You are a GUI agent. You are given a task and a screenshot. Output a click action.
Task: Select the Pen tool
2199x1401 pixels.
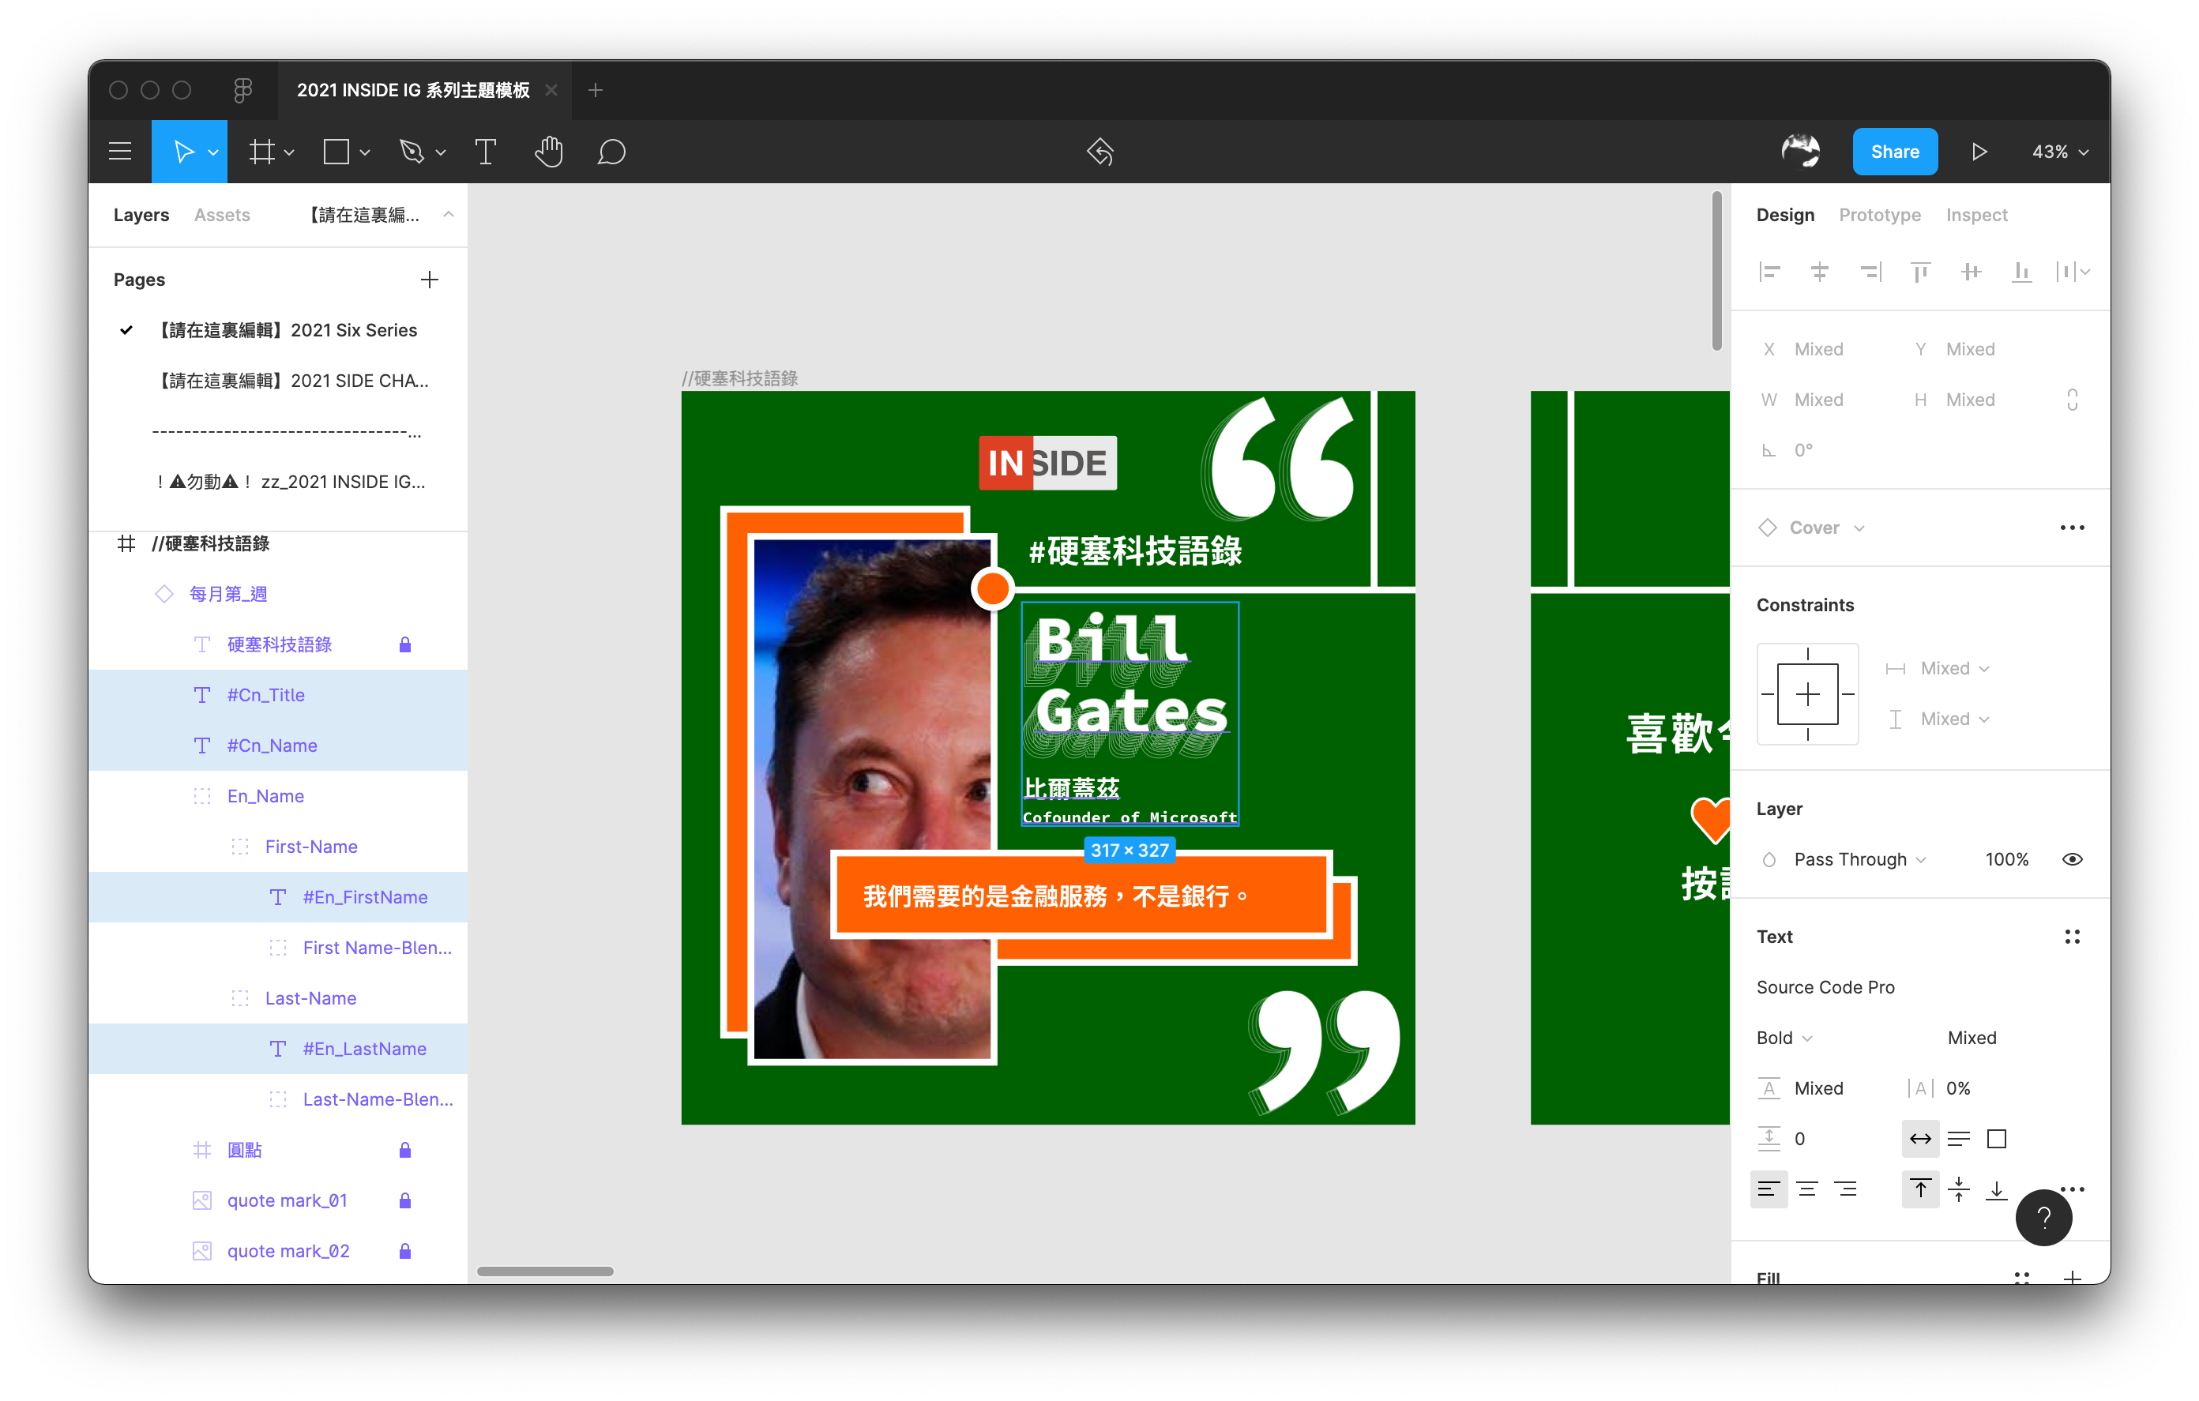tap(412, 152)
